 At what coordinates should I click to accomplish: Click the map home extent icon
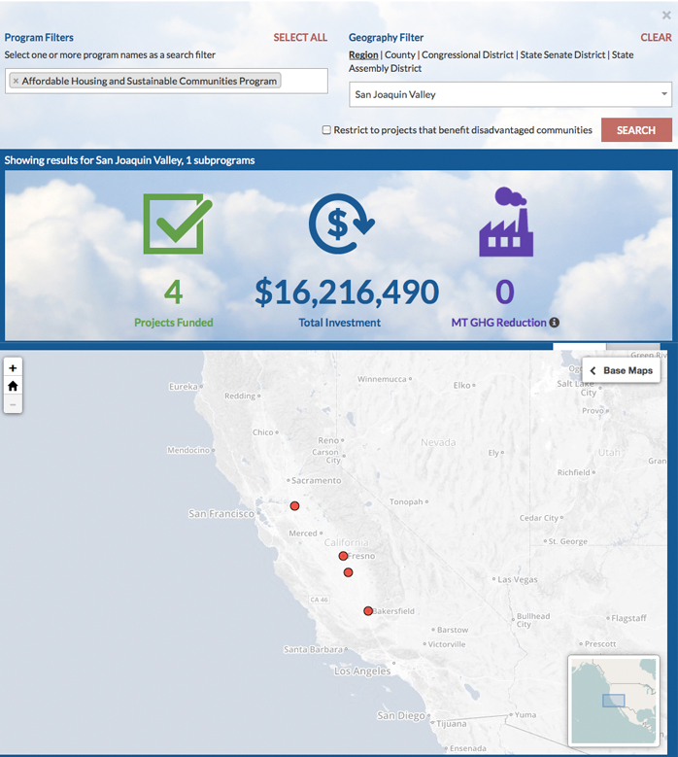click(x=13, y=386)
